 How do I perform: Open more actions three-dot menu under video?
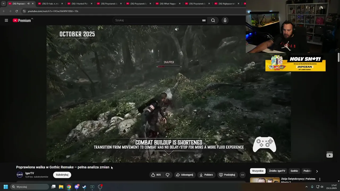(x=242, y=175)
